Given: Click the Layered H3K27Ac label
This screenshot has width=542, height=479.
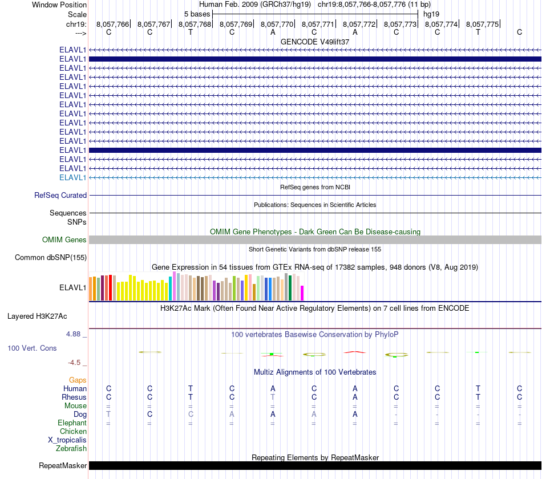Looking at the screenshot, I should click(37, 316).
